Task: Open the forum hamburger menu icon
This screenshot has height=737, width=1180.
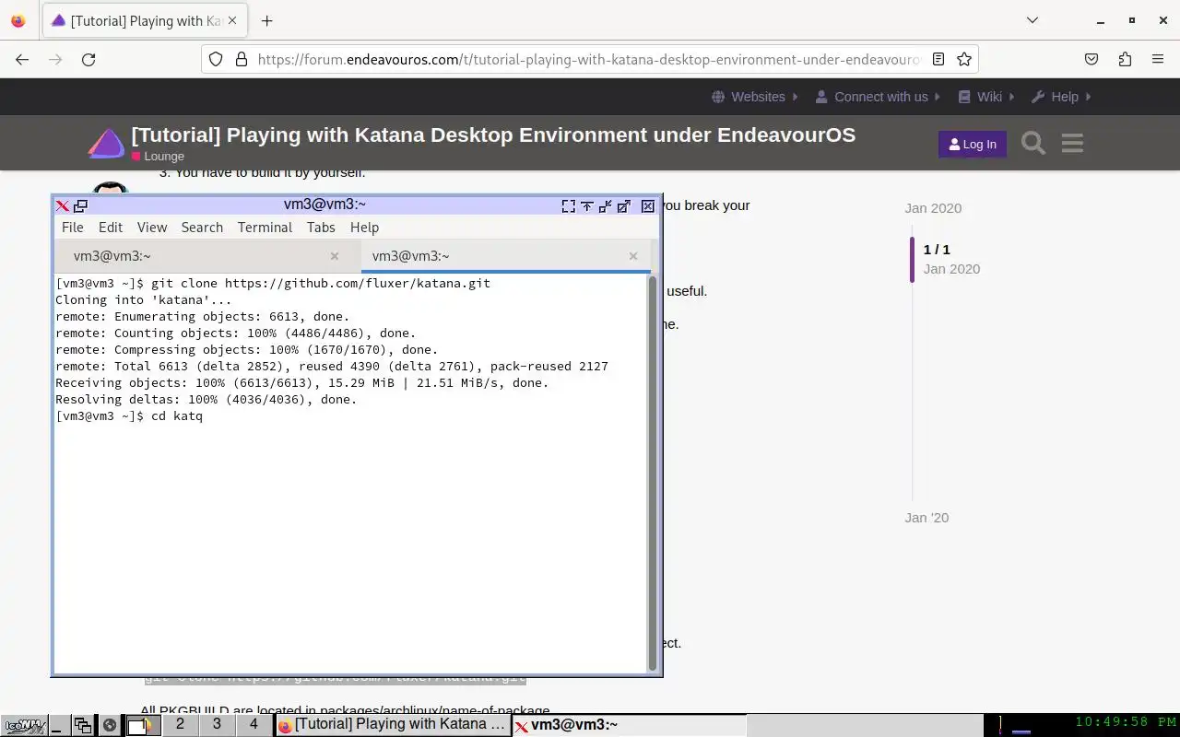Action: 1072,143
